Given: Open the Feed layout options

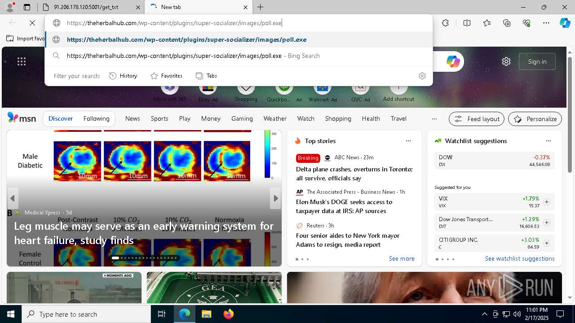Looking at the screenshot, I should coord(477,119).
